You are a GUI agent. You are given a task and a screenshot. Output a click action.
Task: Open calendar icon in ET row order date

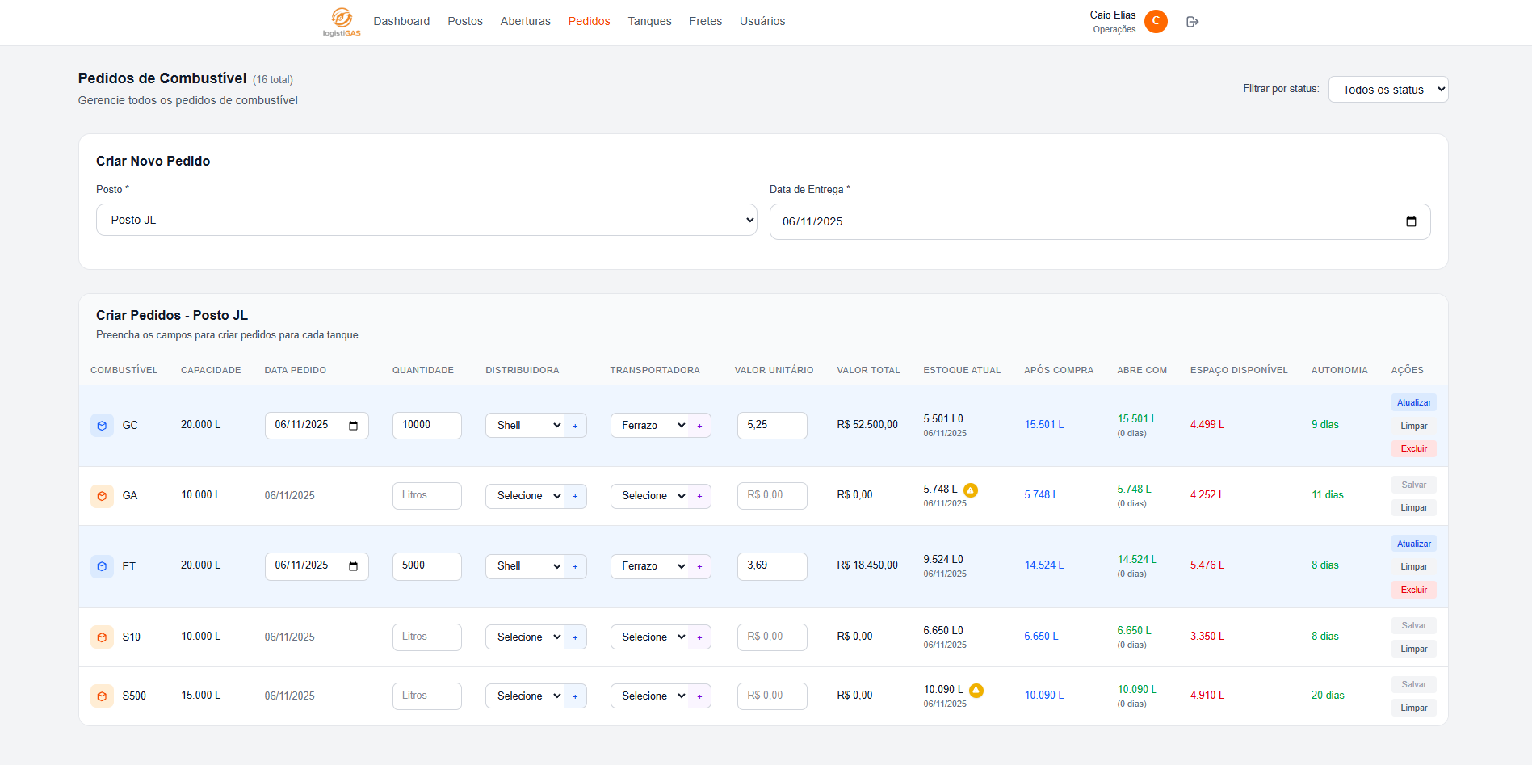pyautogui.click(x=353, y=566)
